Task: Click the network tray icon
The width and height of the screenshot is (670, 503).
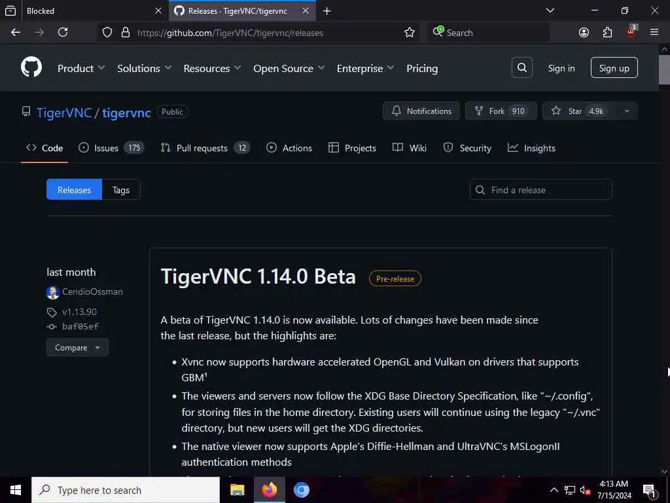Action: (570, 491)
